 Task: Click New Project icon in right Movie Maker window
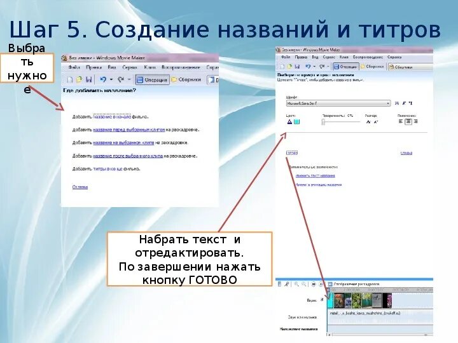pyautogui.click(x=282, y=67)
